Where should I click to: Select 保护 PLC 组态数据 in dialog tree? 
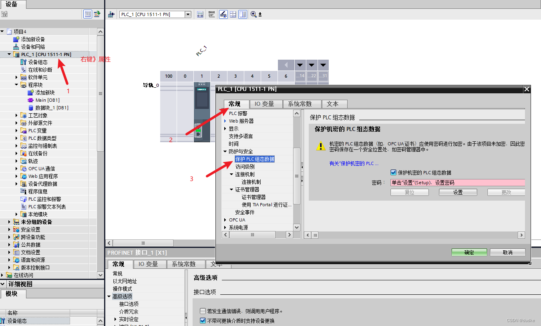coord(255,159)
